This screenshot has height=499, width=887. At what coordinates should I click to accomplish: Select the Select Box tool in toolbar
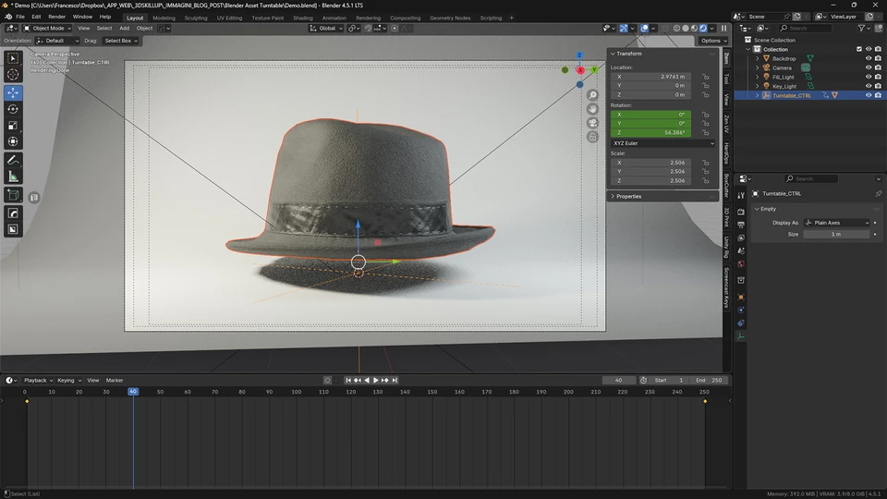(x=13, y=58)
